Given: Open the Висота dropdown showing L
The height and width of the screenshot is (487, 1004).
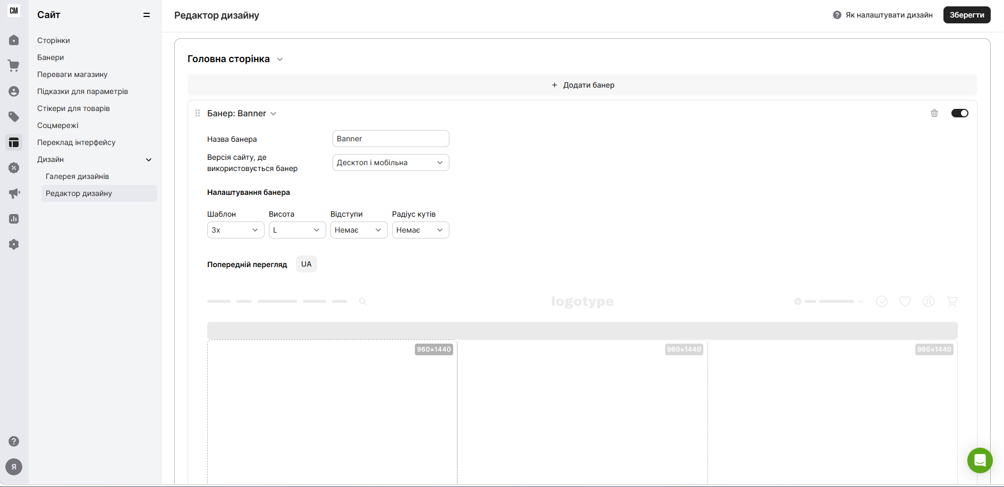Looking at the screenshot, I should [297, 230].
